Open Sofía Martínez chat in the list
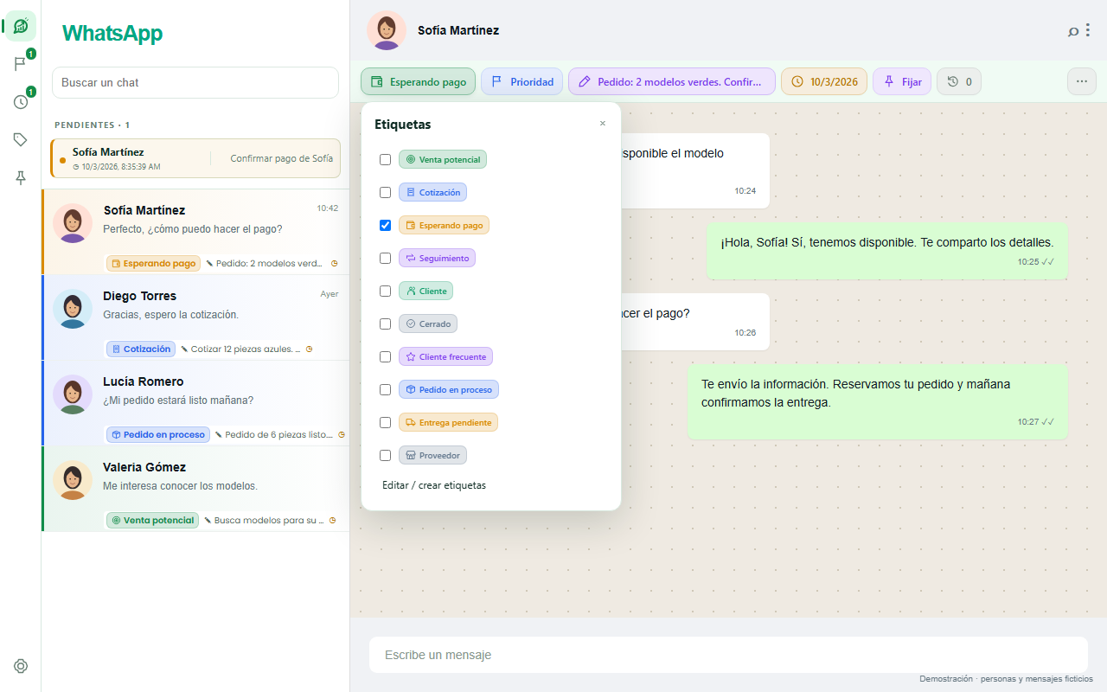Viewport: 1107px width, 692px height. (x=195, y=232)
